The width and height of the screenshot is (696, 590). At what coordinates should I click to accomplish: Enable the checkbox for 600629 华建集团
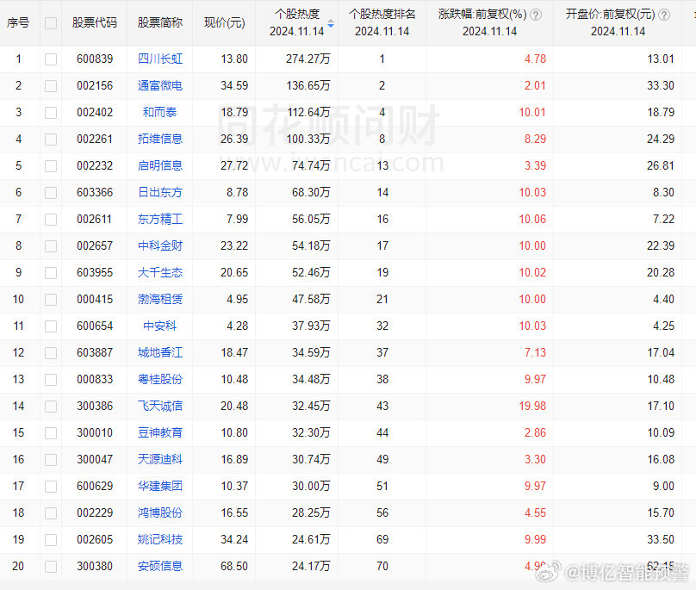51,486
